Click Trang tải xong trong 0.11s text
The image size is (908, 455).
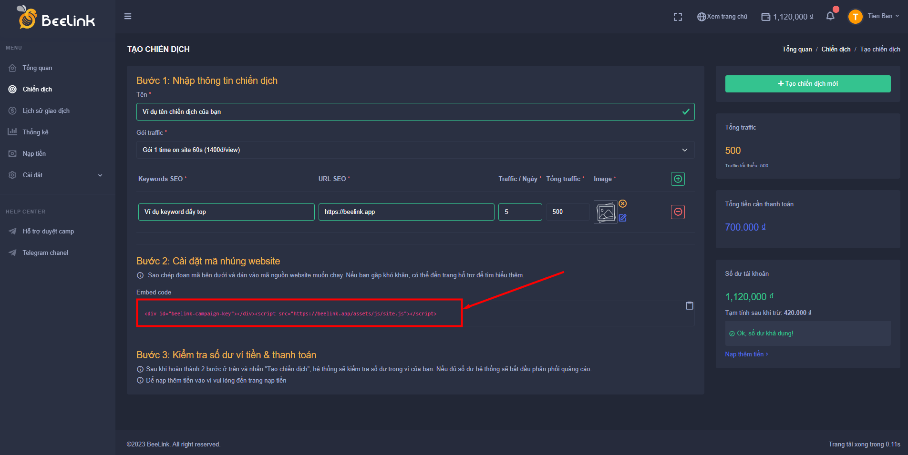(865, 444)
